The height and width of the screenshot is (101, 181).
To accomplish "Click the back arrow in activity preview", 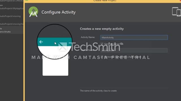I will tap(41, 42).
